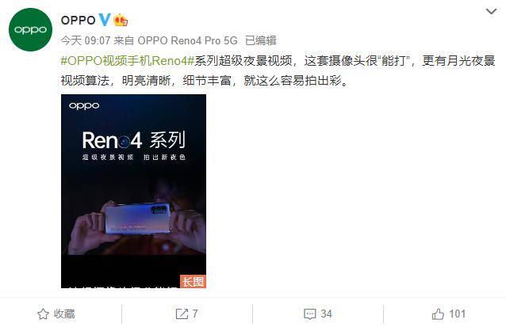Select the 收藏 text label
Image resolution: width=506 pixels, height=327 pixels.
(x=64, y=314)
